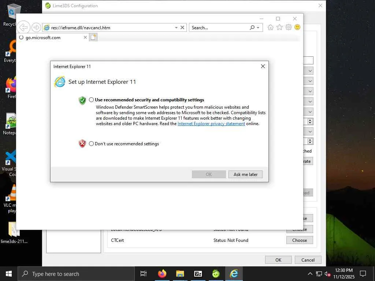Open a new tab in Internet Explorer
Screen dimensions: 375x281
(x=93, y=37)
